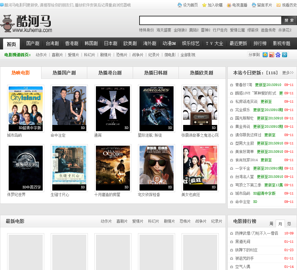
Task: Click the icon beside 青春好7淘
Action: point(231,85)
